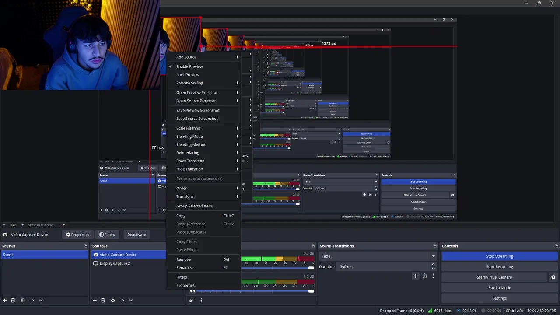Choose Rename... in the context menu

[204, 267]
